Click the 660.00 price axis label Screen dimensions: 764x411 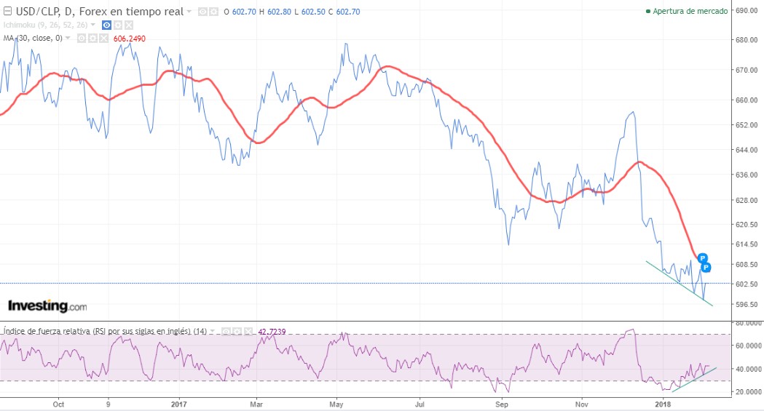746,100
